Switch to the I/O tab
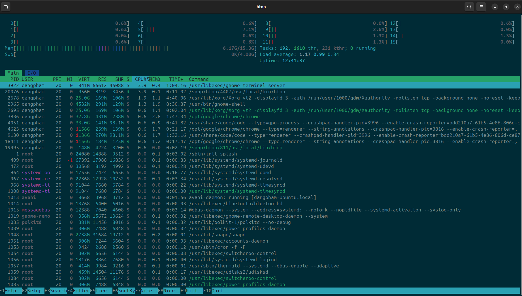This screenshot has width=522, height=296. pyautogui.click(x=32, y=73)
